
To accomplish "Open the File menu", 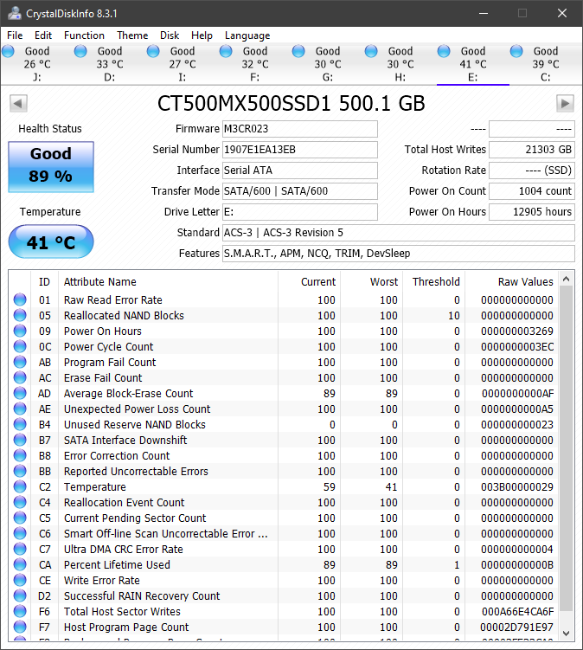I will coord(15,35).
